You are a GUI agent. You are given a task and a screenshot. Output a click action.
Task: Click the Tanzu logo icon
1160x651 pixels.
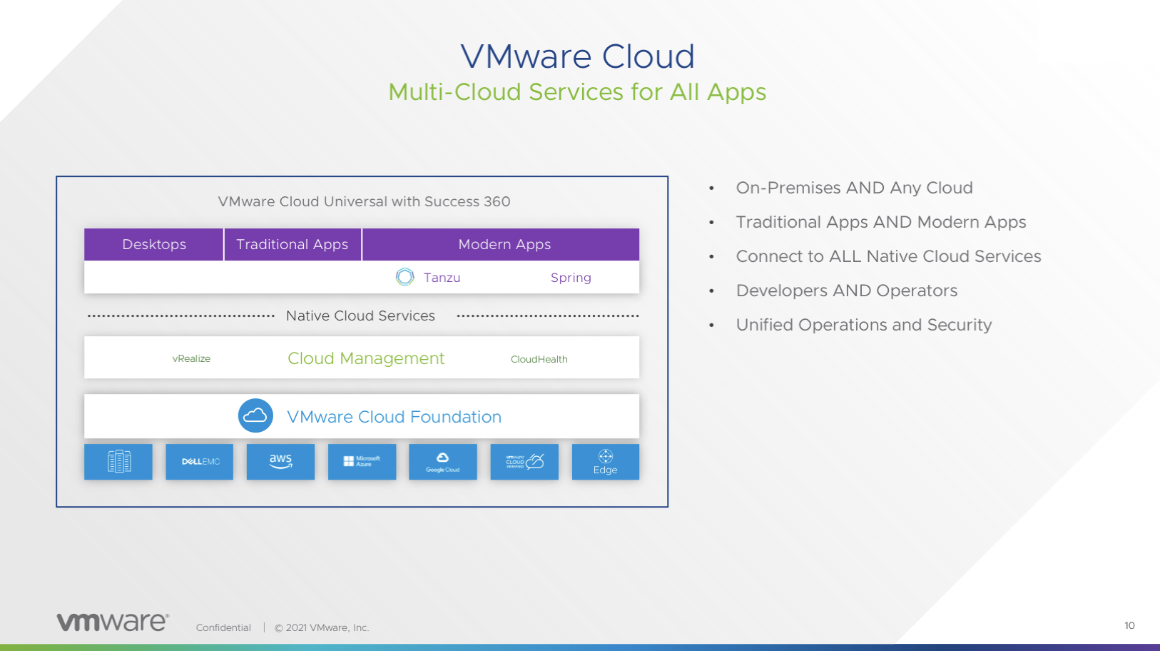(x=405, y=277)
